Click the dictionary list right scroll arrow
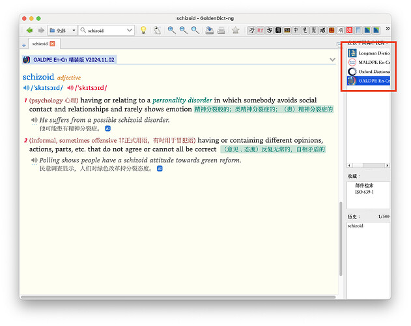The height and width of the screenshot is (326, 411). coord(388,166)
